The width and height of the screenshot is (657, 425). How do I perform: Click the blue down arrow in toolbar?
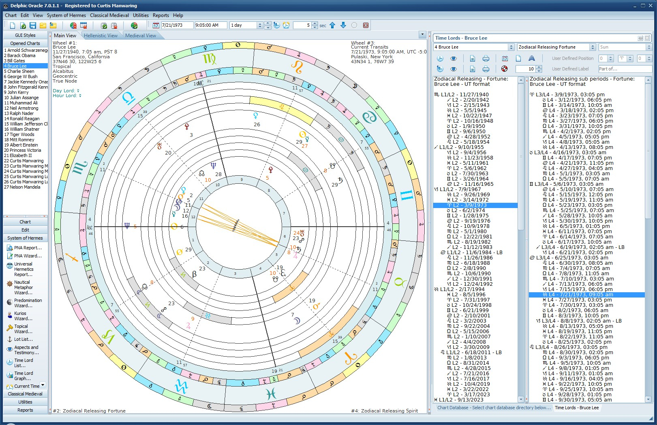(343, 25)
